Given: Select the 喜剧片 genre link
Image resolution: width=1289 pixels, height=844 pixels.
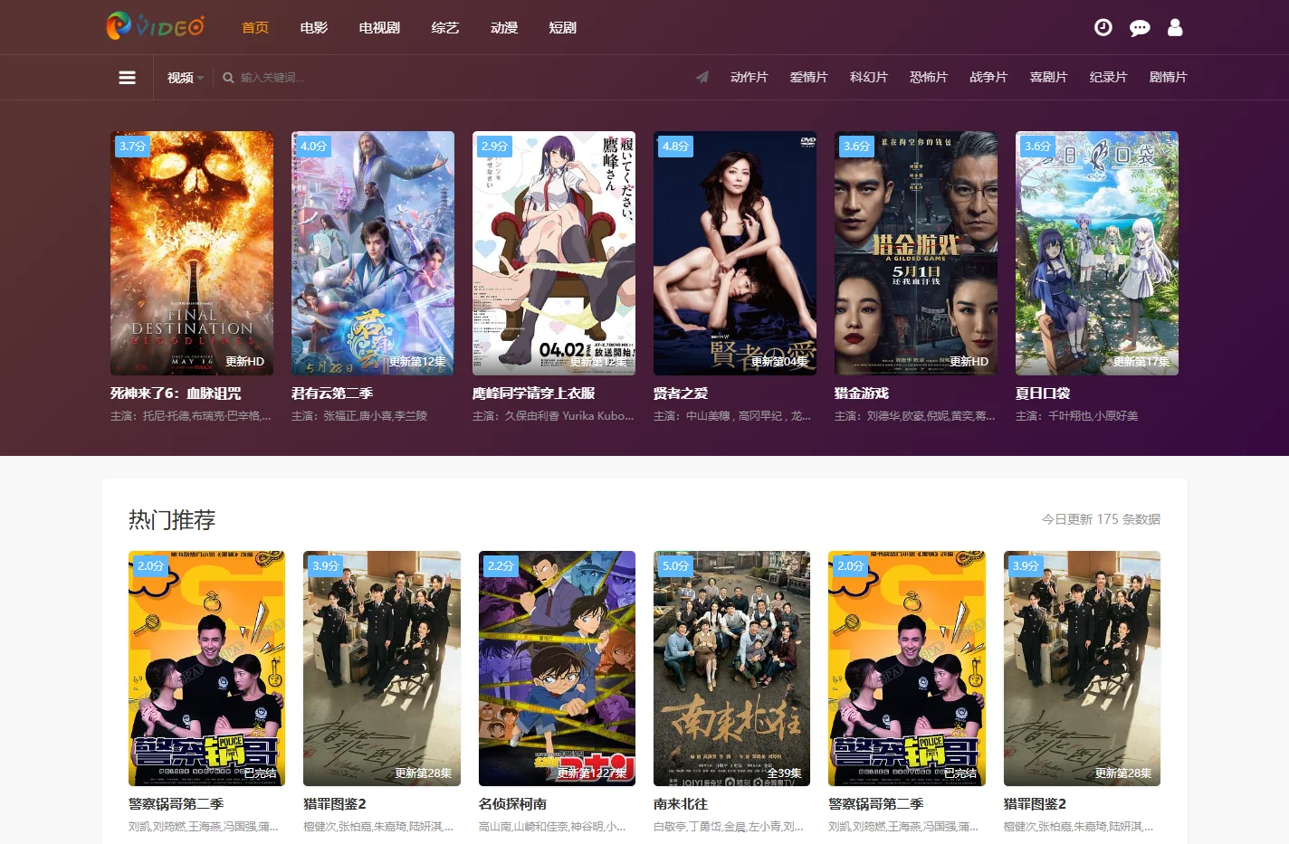Looking at the screenshot, I should tap(1048, 77).
